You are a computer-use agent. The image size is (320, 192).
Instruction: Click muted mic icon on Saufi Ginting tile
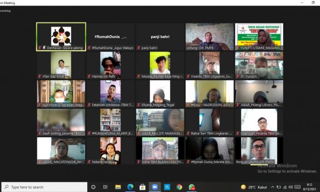click(x=40, y=133)
